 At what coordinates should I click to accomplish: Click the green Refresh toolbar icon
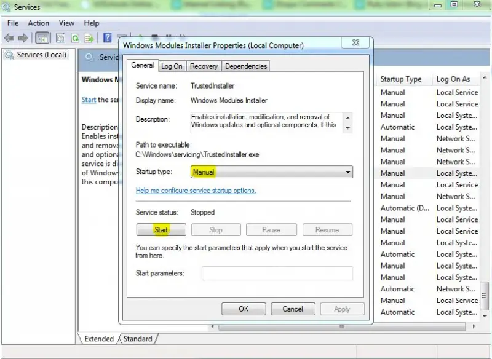75,38
